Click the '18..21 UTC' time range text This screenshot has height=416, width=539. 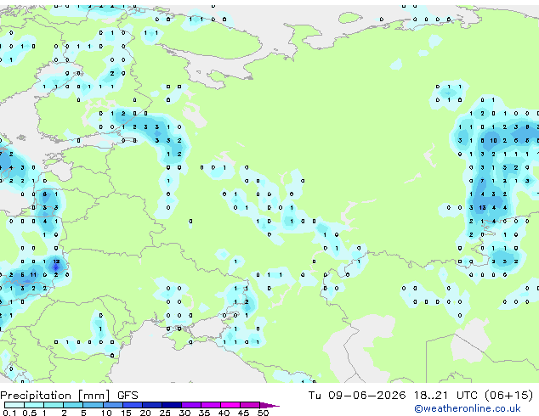click(x=445, y=396)
